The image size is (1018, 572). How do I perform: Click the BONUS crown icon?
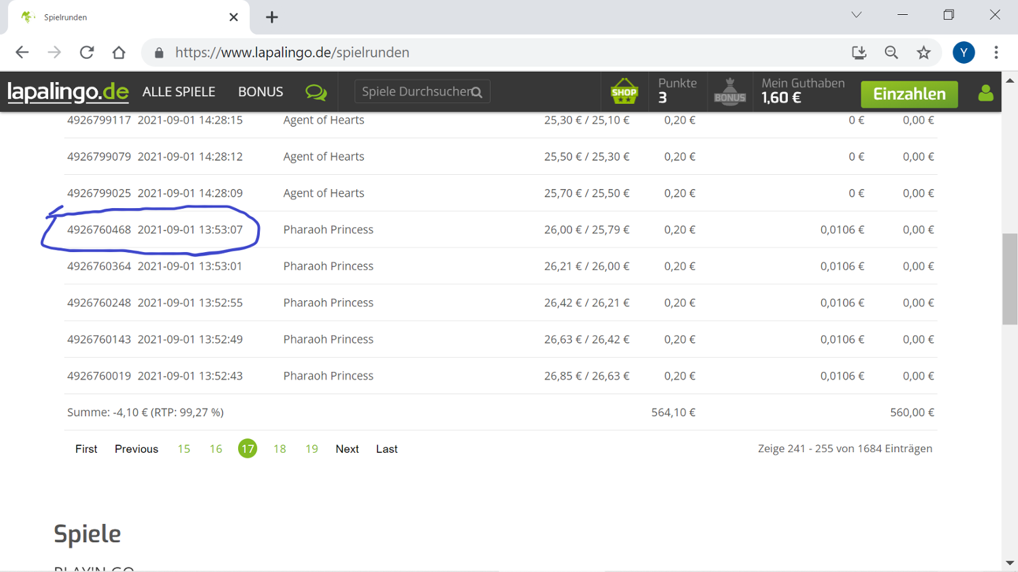pyautogui.click(x=730, y=91)
